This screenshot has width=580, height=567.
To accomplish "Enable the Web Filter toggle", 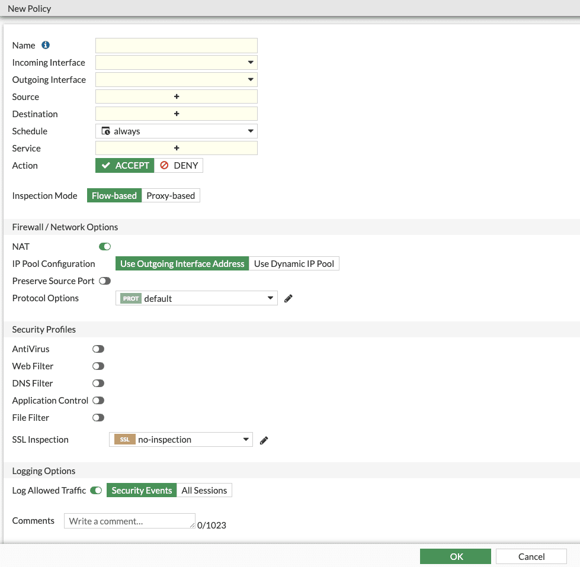I will click(x=98, y=366).
